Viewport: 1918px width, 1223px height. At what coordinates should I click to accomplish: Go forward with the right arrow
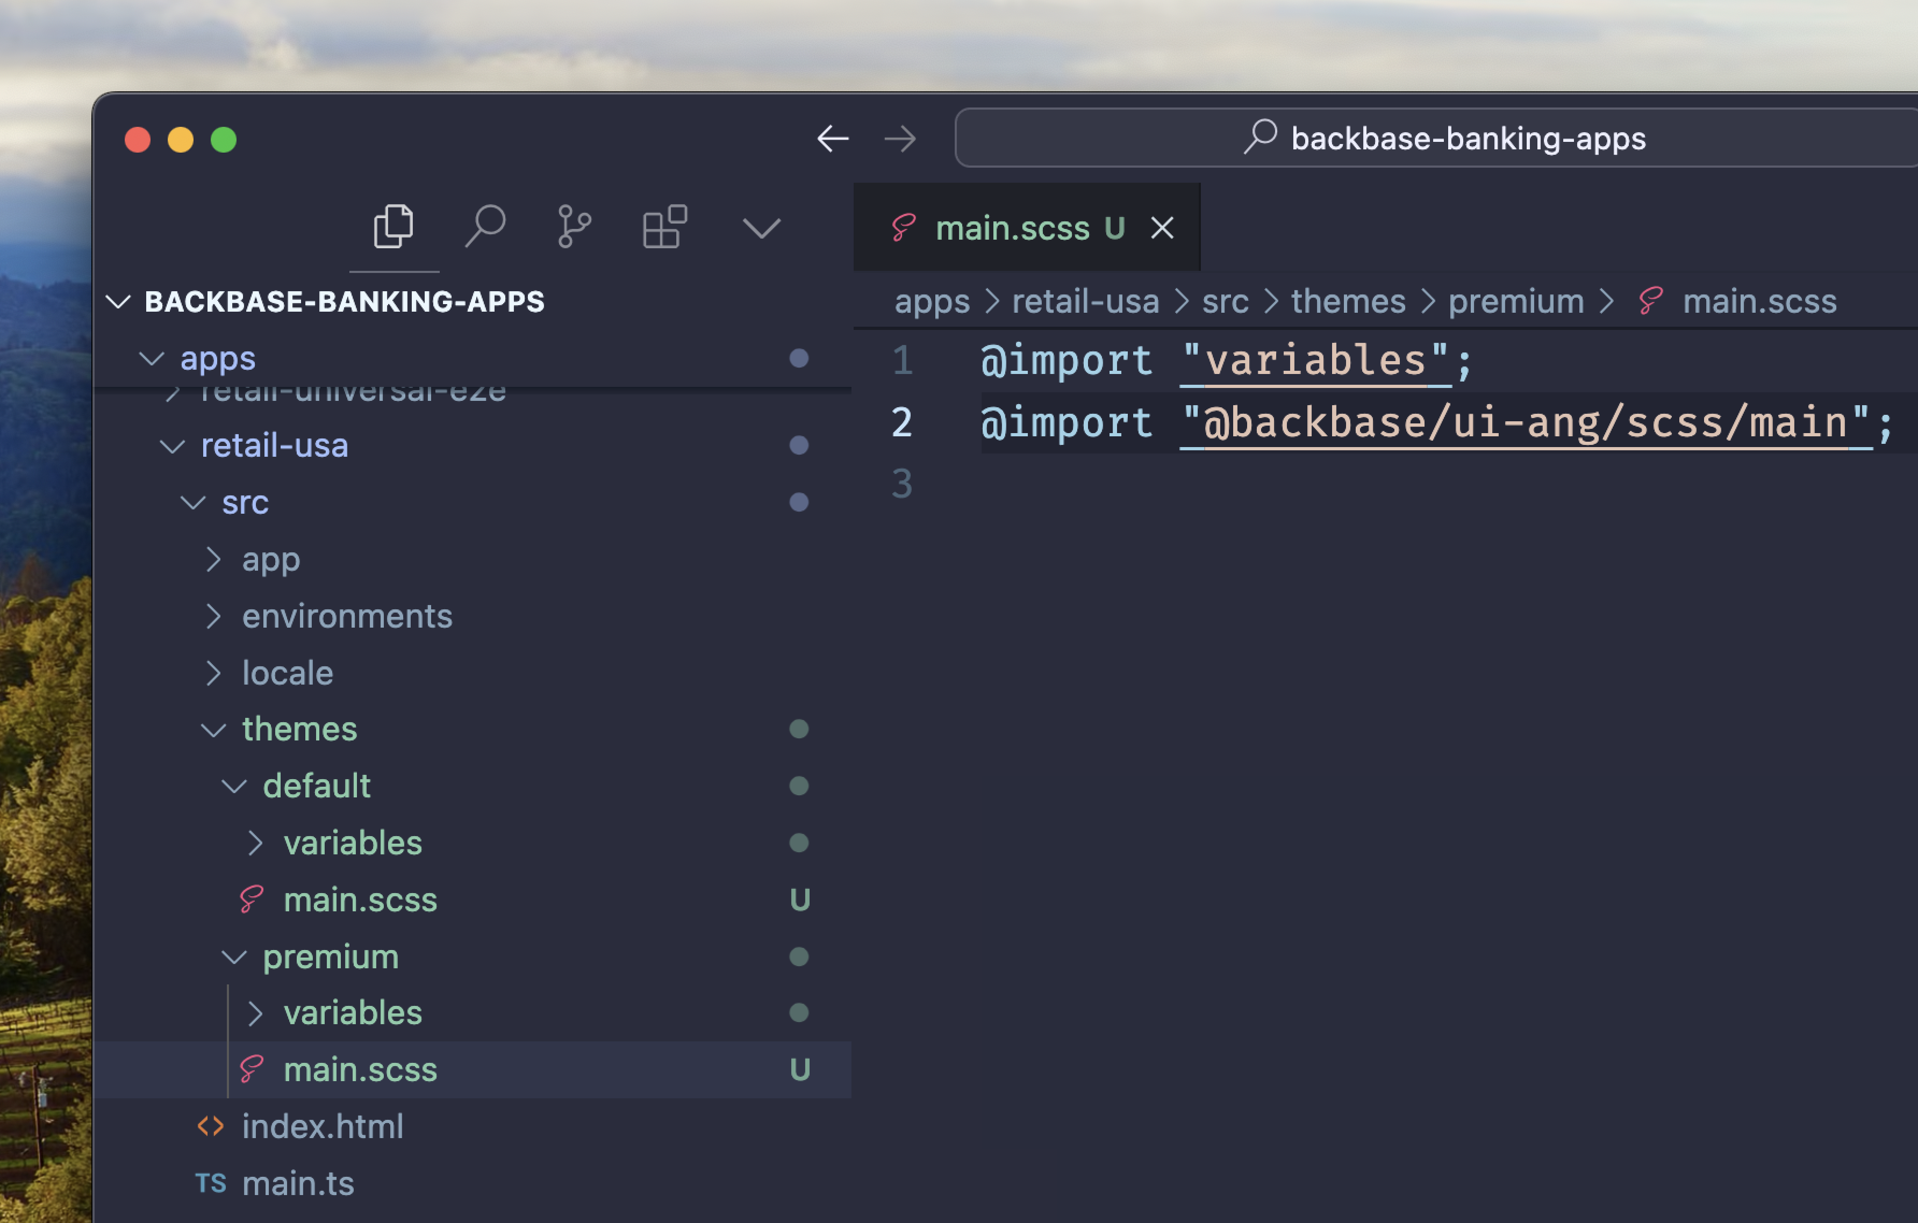pyautogui.click(x=900, y=139)
